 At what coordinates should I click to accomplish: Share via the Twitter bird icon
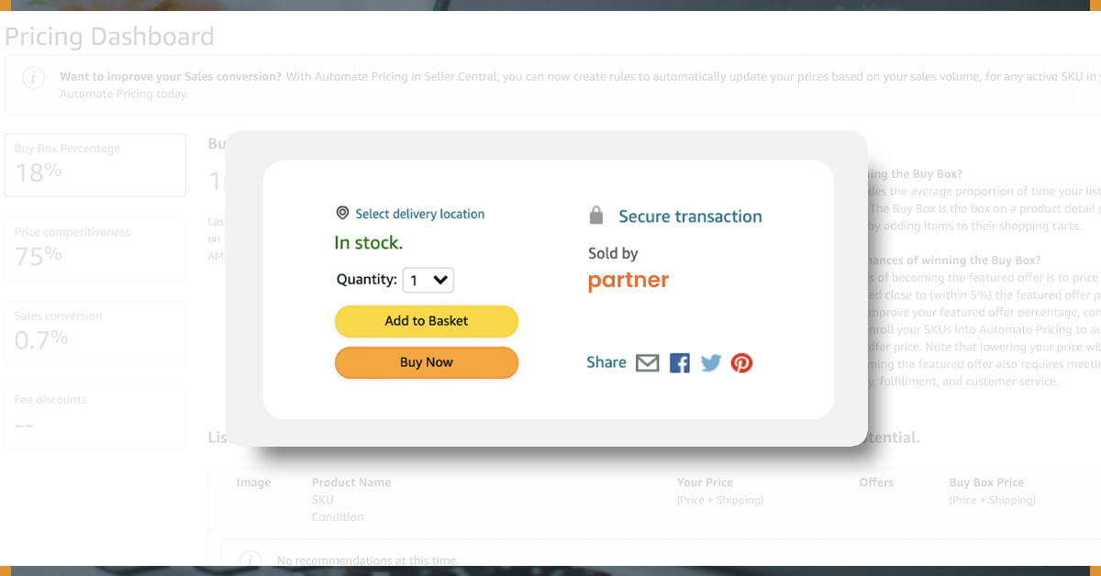(x=711, y=363)
